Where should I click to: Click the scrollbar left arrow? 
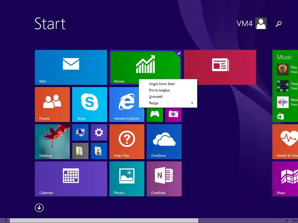pyautogui.click(x=6, y=221)
